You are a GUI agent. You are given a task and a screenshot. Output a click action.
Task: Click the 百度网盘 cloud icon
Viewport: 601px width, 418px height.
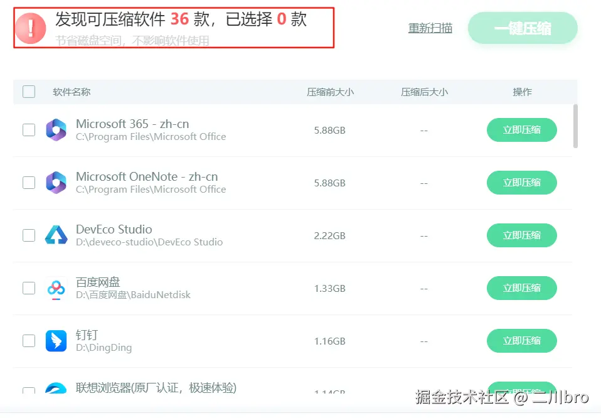pos(56,288)
